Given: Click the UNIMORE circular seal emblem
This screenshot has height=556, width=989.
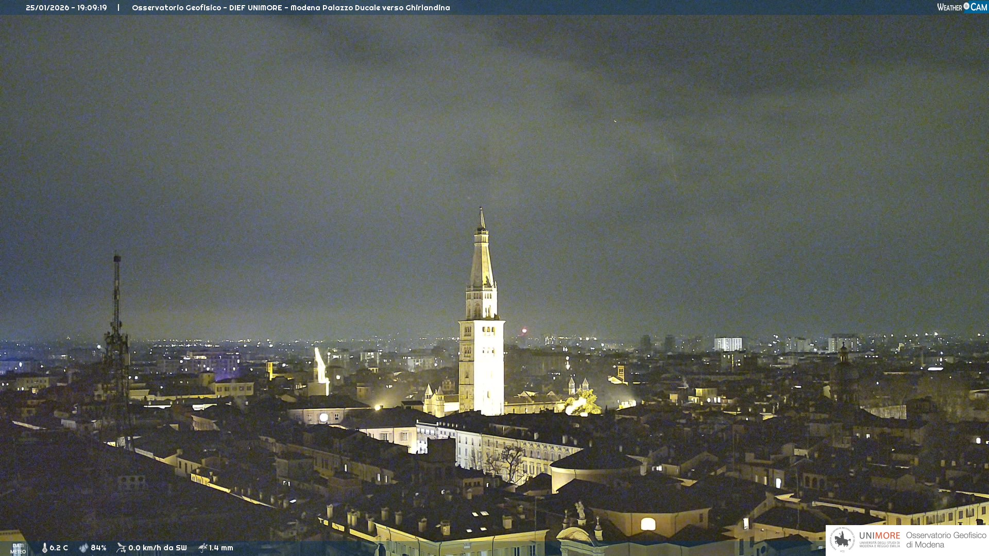Looking at the screenshot, I should (x=842, y=540).
